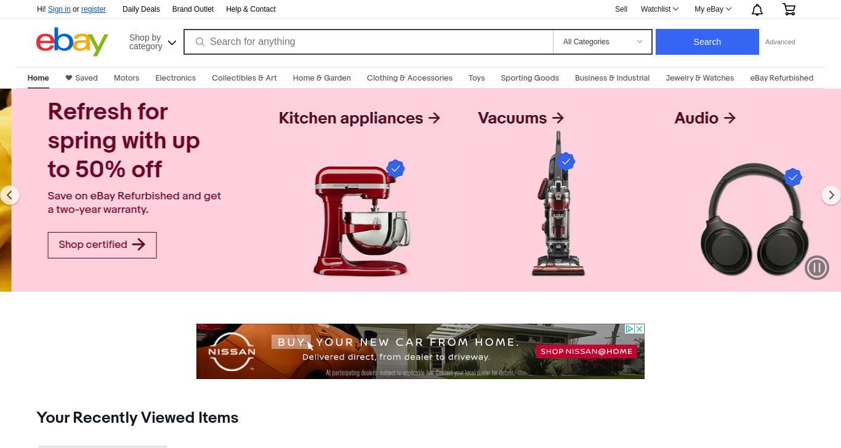Click the AdChoices icon on Nissan ad
The height and width of the screenshot is (448, 841).
630,329
